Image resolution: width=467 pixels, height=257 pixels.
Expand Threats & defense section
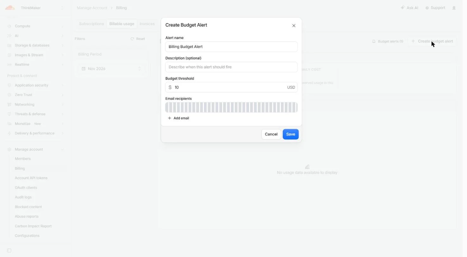click(35, 114)
